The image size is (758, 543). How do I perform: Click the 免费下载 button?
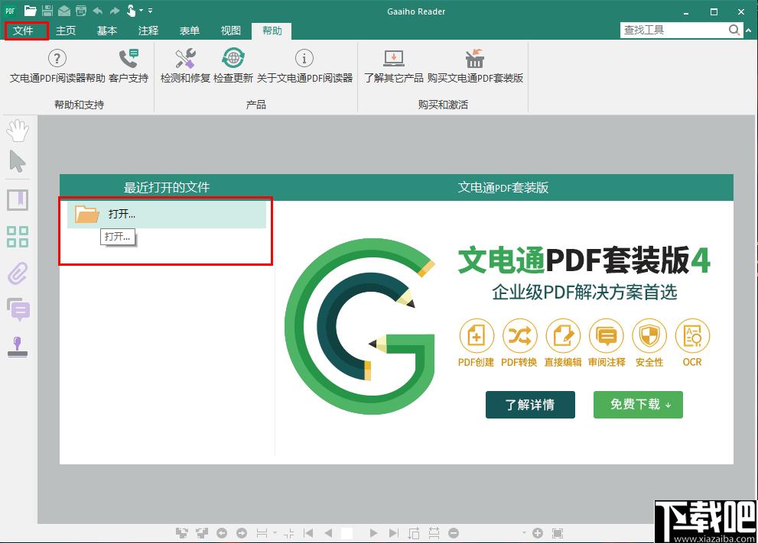tap(638, 405)
